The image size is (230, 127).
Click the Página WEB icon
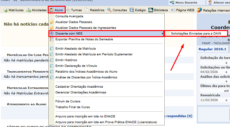[173, 10]
